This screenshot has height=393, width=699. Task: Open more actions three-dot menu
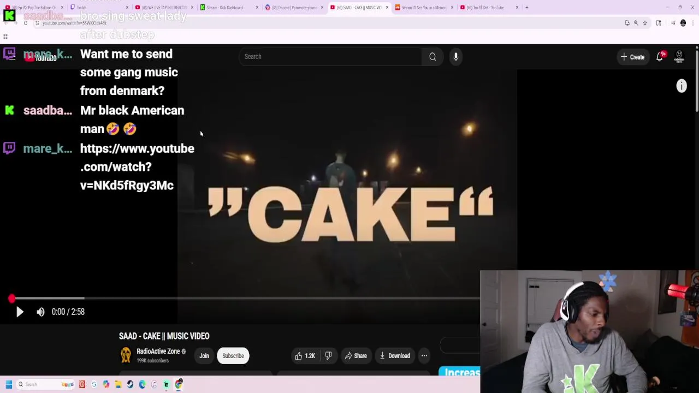pos(424,356)
